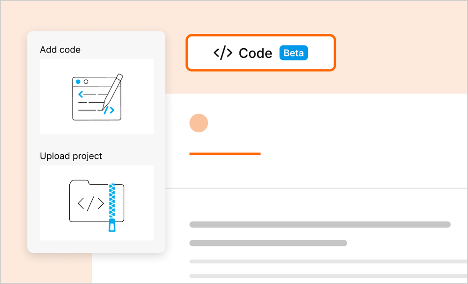The height and width of the screenshot is (284, 468).
Task: Click the code brackets on the folder icon
Action: click(90, 203)
